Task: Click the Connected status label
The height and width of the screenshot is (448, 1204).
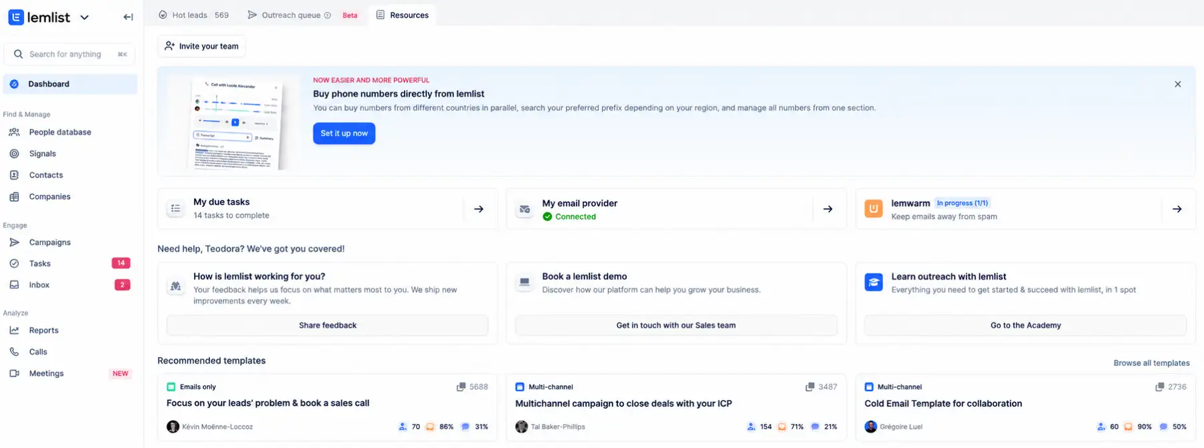Action: [x=569, y=216]
